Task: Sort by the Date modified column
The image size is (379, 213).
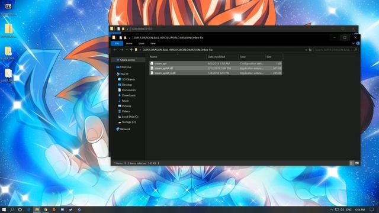Action: (216, 57)
